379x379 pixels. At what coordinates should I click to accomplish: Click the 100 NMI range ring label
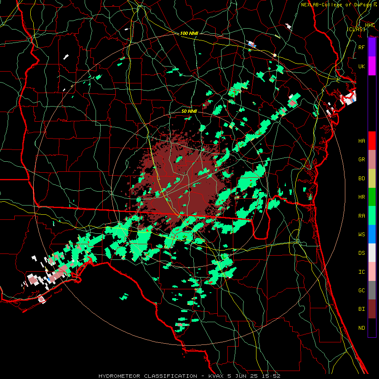click(189, 33)
